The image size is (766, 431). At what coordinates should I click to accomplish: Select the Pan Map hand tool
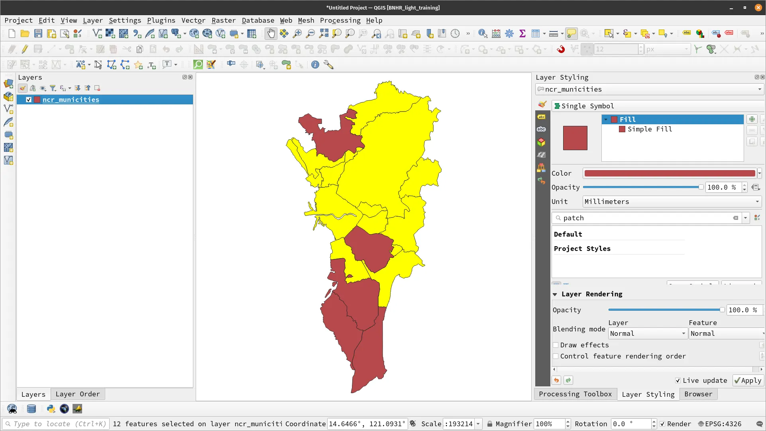[x=271, y=34]
